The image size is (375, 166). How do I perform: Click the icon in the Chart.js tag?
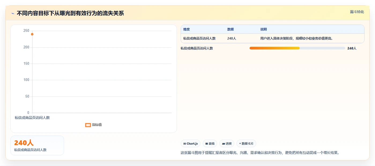(x=185, y=144)
